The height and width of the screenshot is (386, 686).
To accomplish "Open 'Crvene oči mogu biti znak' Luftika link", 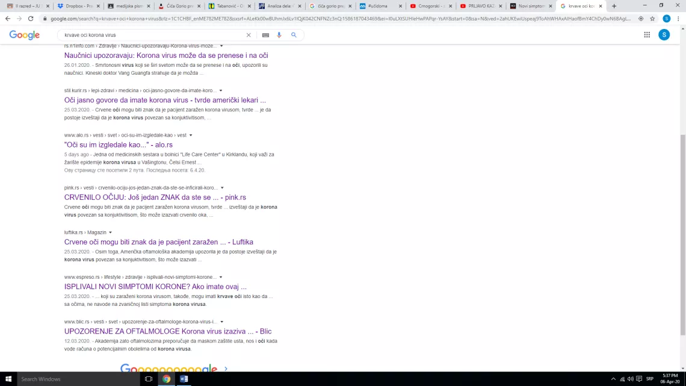I will (x=159, y=242).
